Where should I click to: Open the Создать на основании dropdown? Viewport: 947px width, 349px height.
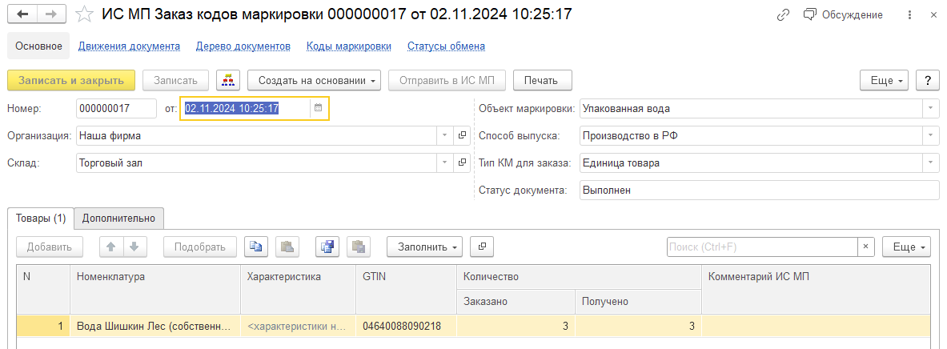pos(318,80)
